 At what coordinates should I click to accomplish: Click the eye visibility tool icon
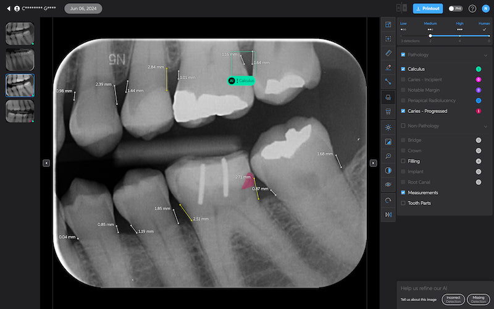pyautogui.click(x=388, y=184)
